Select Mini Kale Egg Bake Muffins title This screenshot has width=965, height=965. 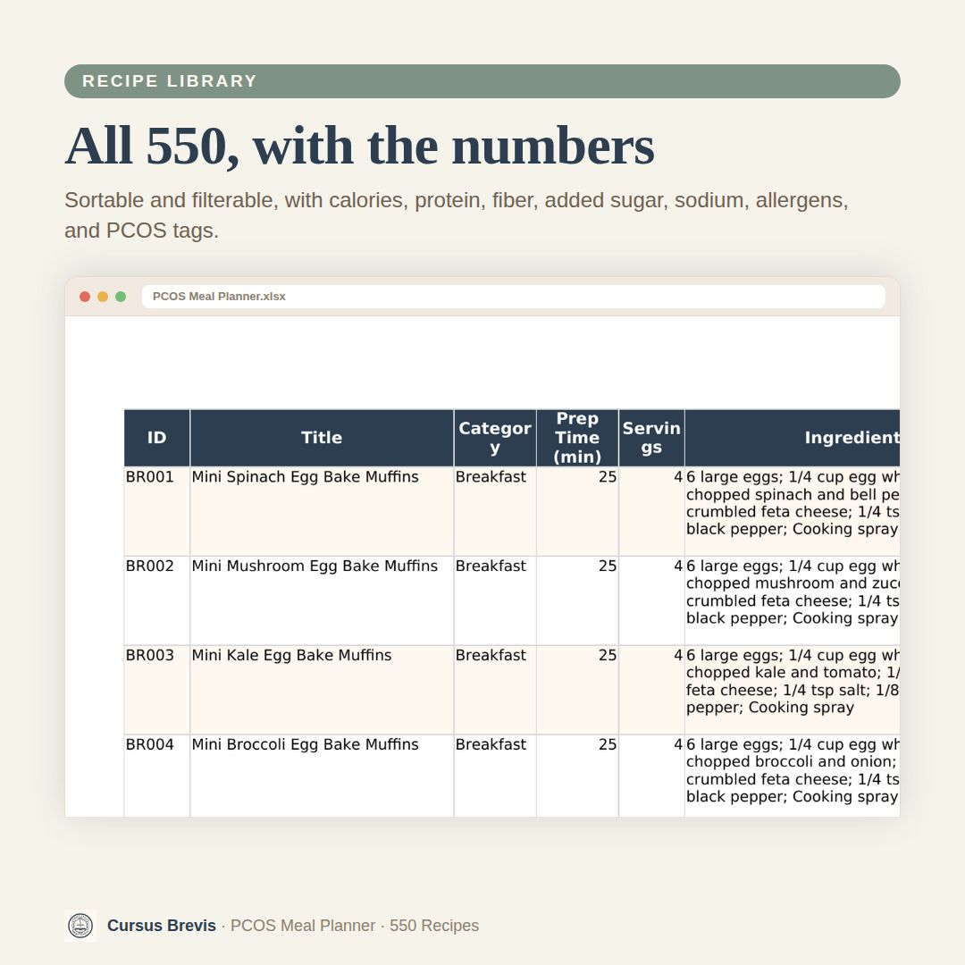[x=322, y=690]
